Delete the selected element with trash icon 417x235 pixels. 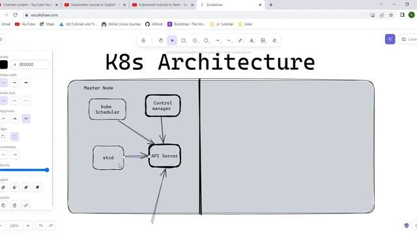14,206
